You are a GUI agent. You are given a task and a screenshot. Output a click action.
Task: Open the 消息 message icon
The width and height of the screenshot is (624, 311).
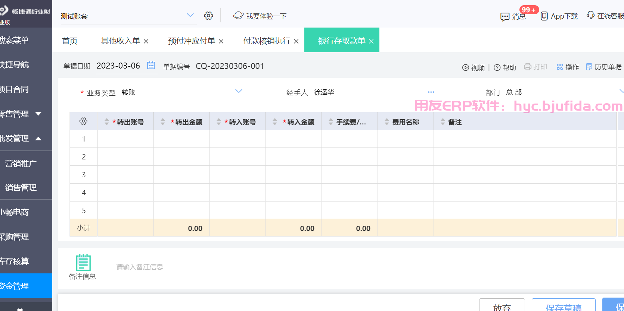tap(505, 17)
